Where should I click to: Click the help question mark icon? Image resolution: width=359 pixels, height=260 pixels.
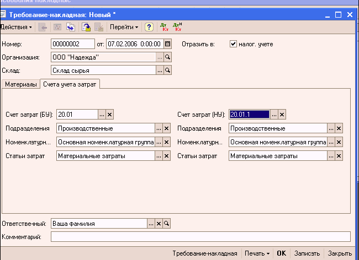point(149,26)
